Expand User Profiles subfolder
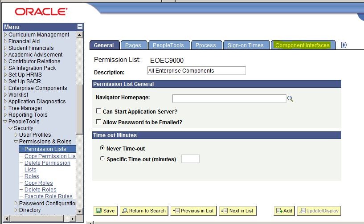 coord(16,135)
